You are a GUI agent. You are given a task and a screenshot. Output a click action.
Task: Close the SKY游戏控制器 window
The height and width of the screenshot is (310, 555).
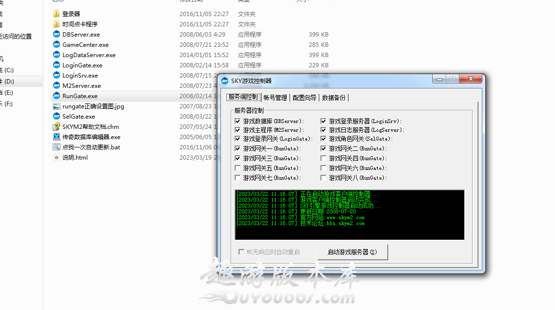pos(471,79)
